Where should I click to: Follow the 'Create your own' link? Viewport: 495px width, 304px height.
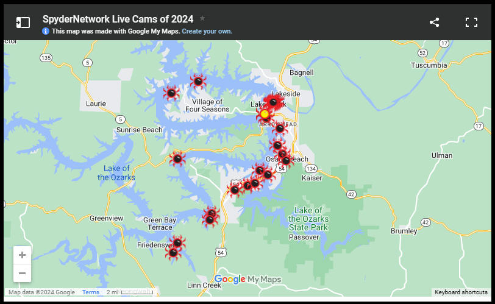point(207,31)
